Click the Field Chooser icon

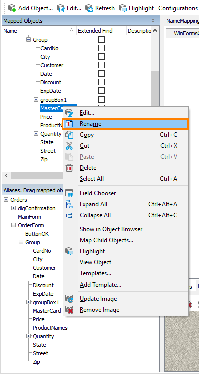(x=69, y=193)
